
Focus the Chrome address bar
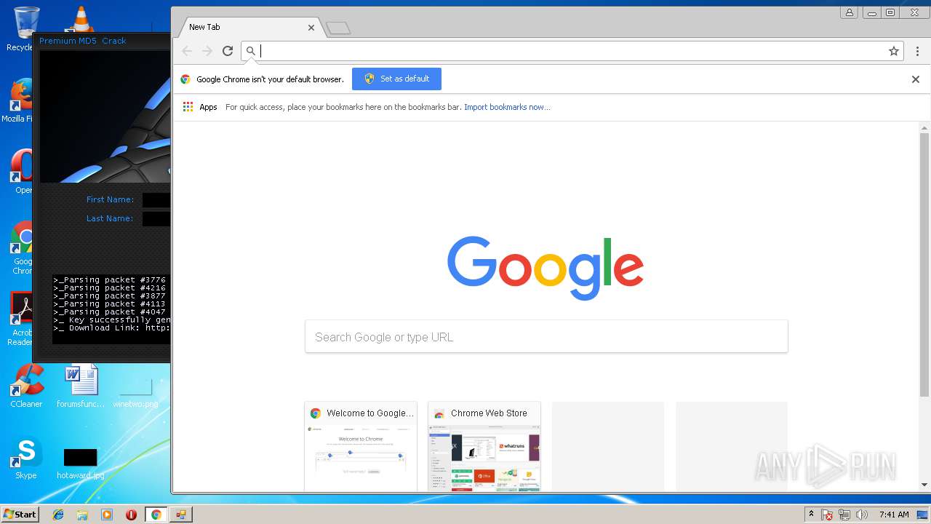pyautogui.click(x=571, y=51)
